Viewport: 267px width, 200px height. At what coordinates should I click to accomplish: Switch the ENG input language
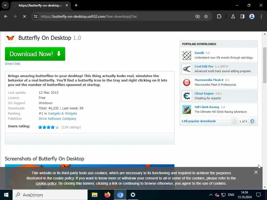(x=231, y=195)
